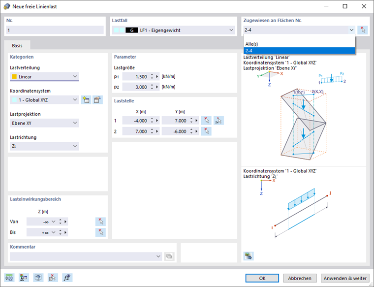The width and height of the screenshot is (374, 287).
Task: Click the fourth bottom toolbar icon
Action: pyautogui.click(x=53, y=278)
